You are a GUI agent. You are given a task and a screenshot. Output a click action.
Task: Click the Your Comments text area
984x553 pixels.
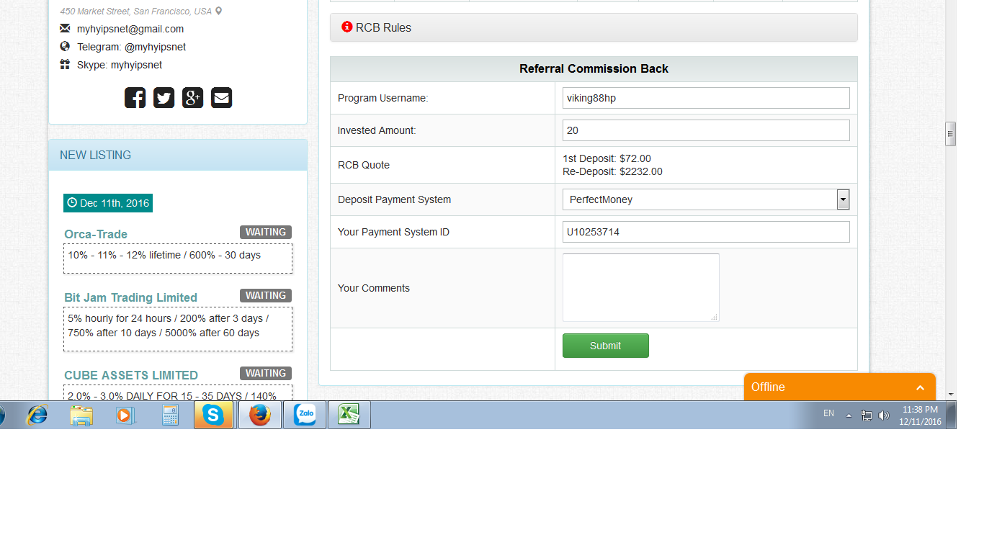pos(640,287)
